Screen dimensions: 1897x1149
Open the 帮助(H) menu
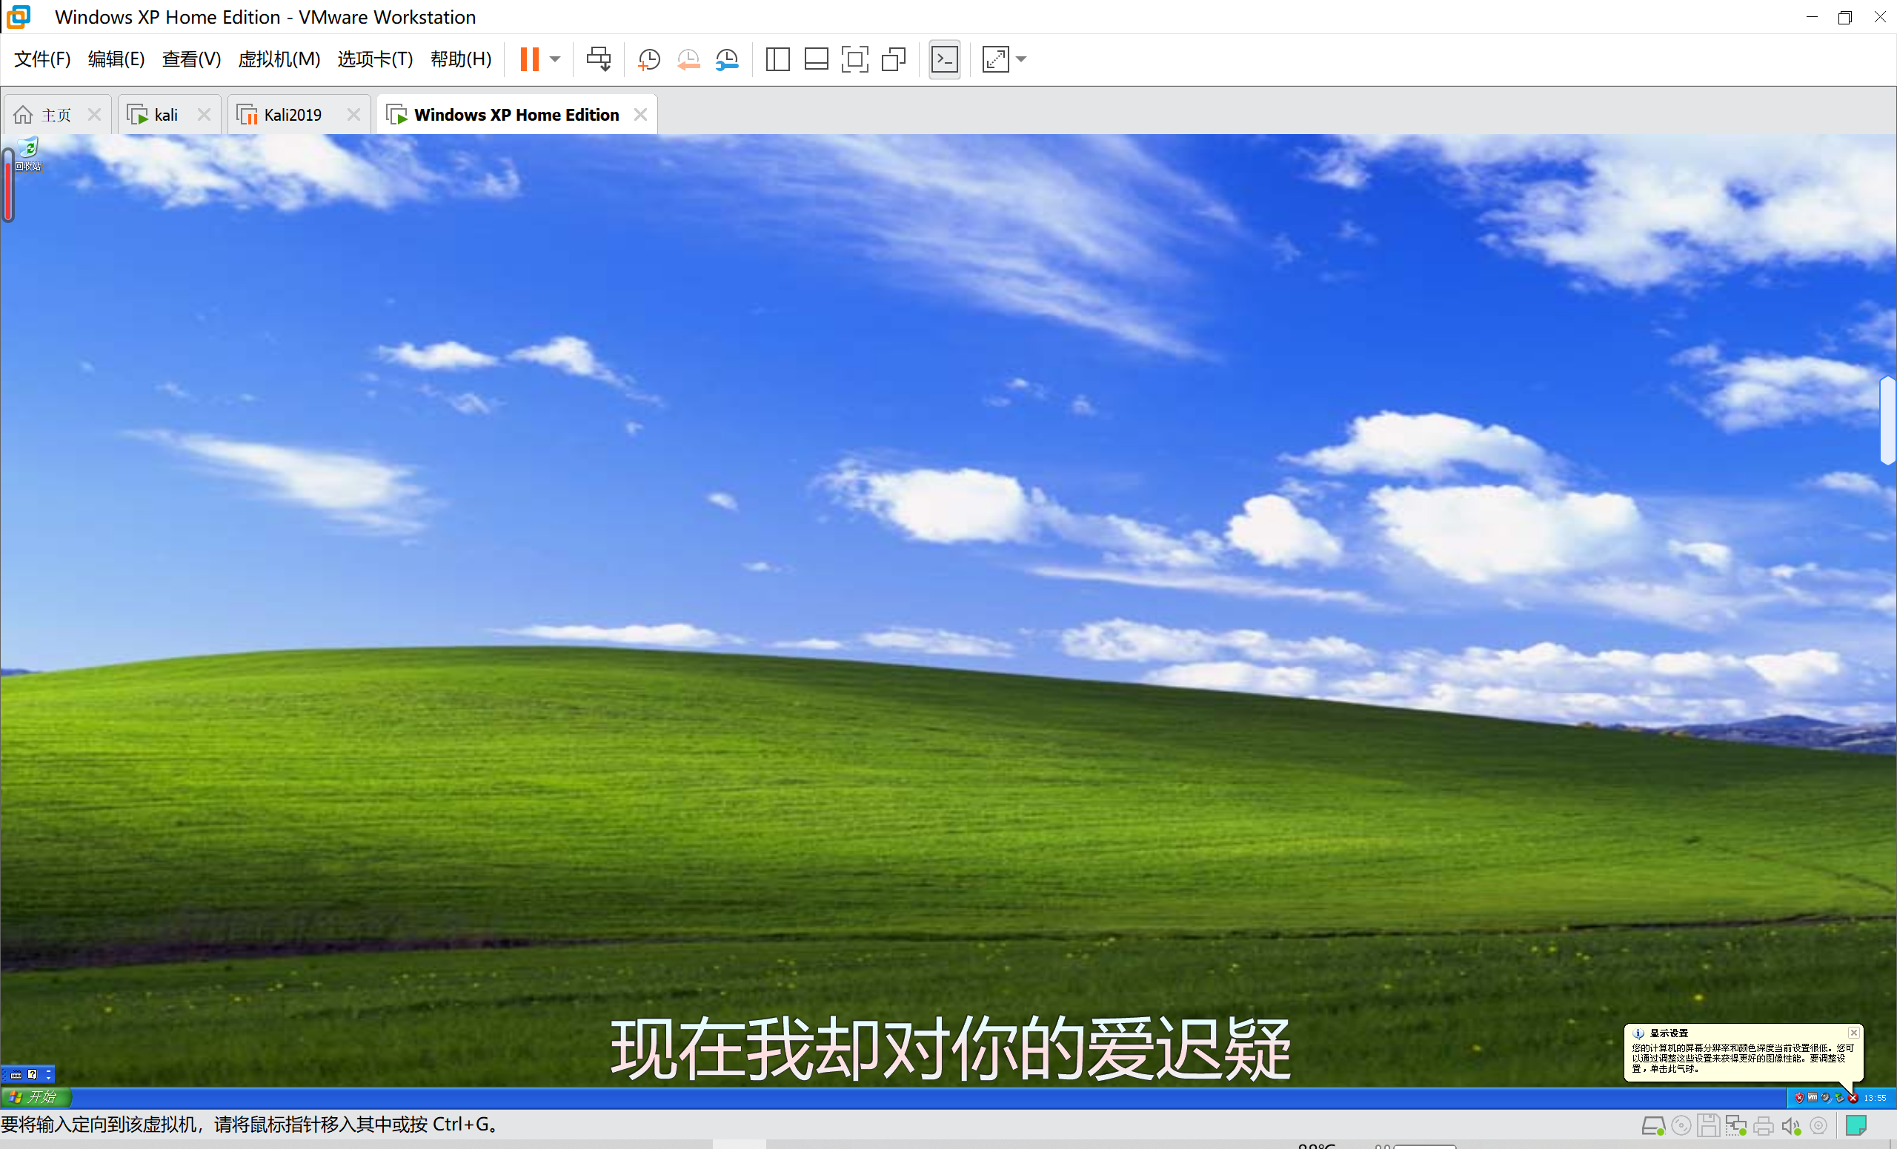pyautogui.click(x=460, y=59)
